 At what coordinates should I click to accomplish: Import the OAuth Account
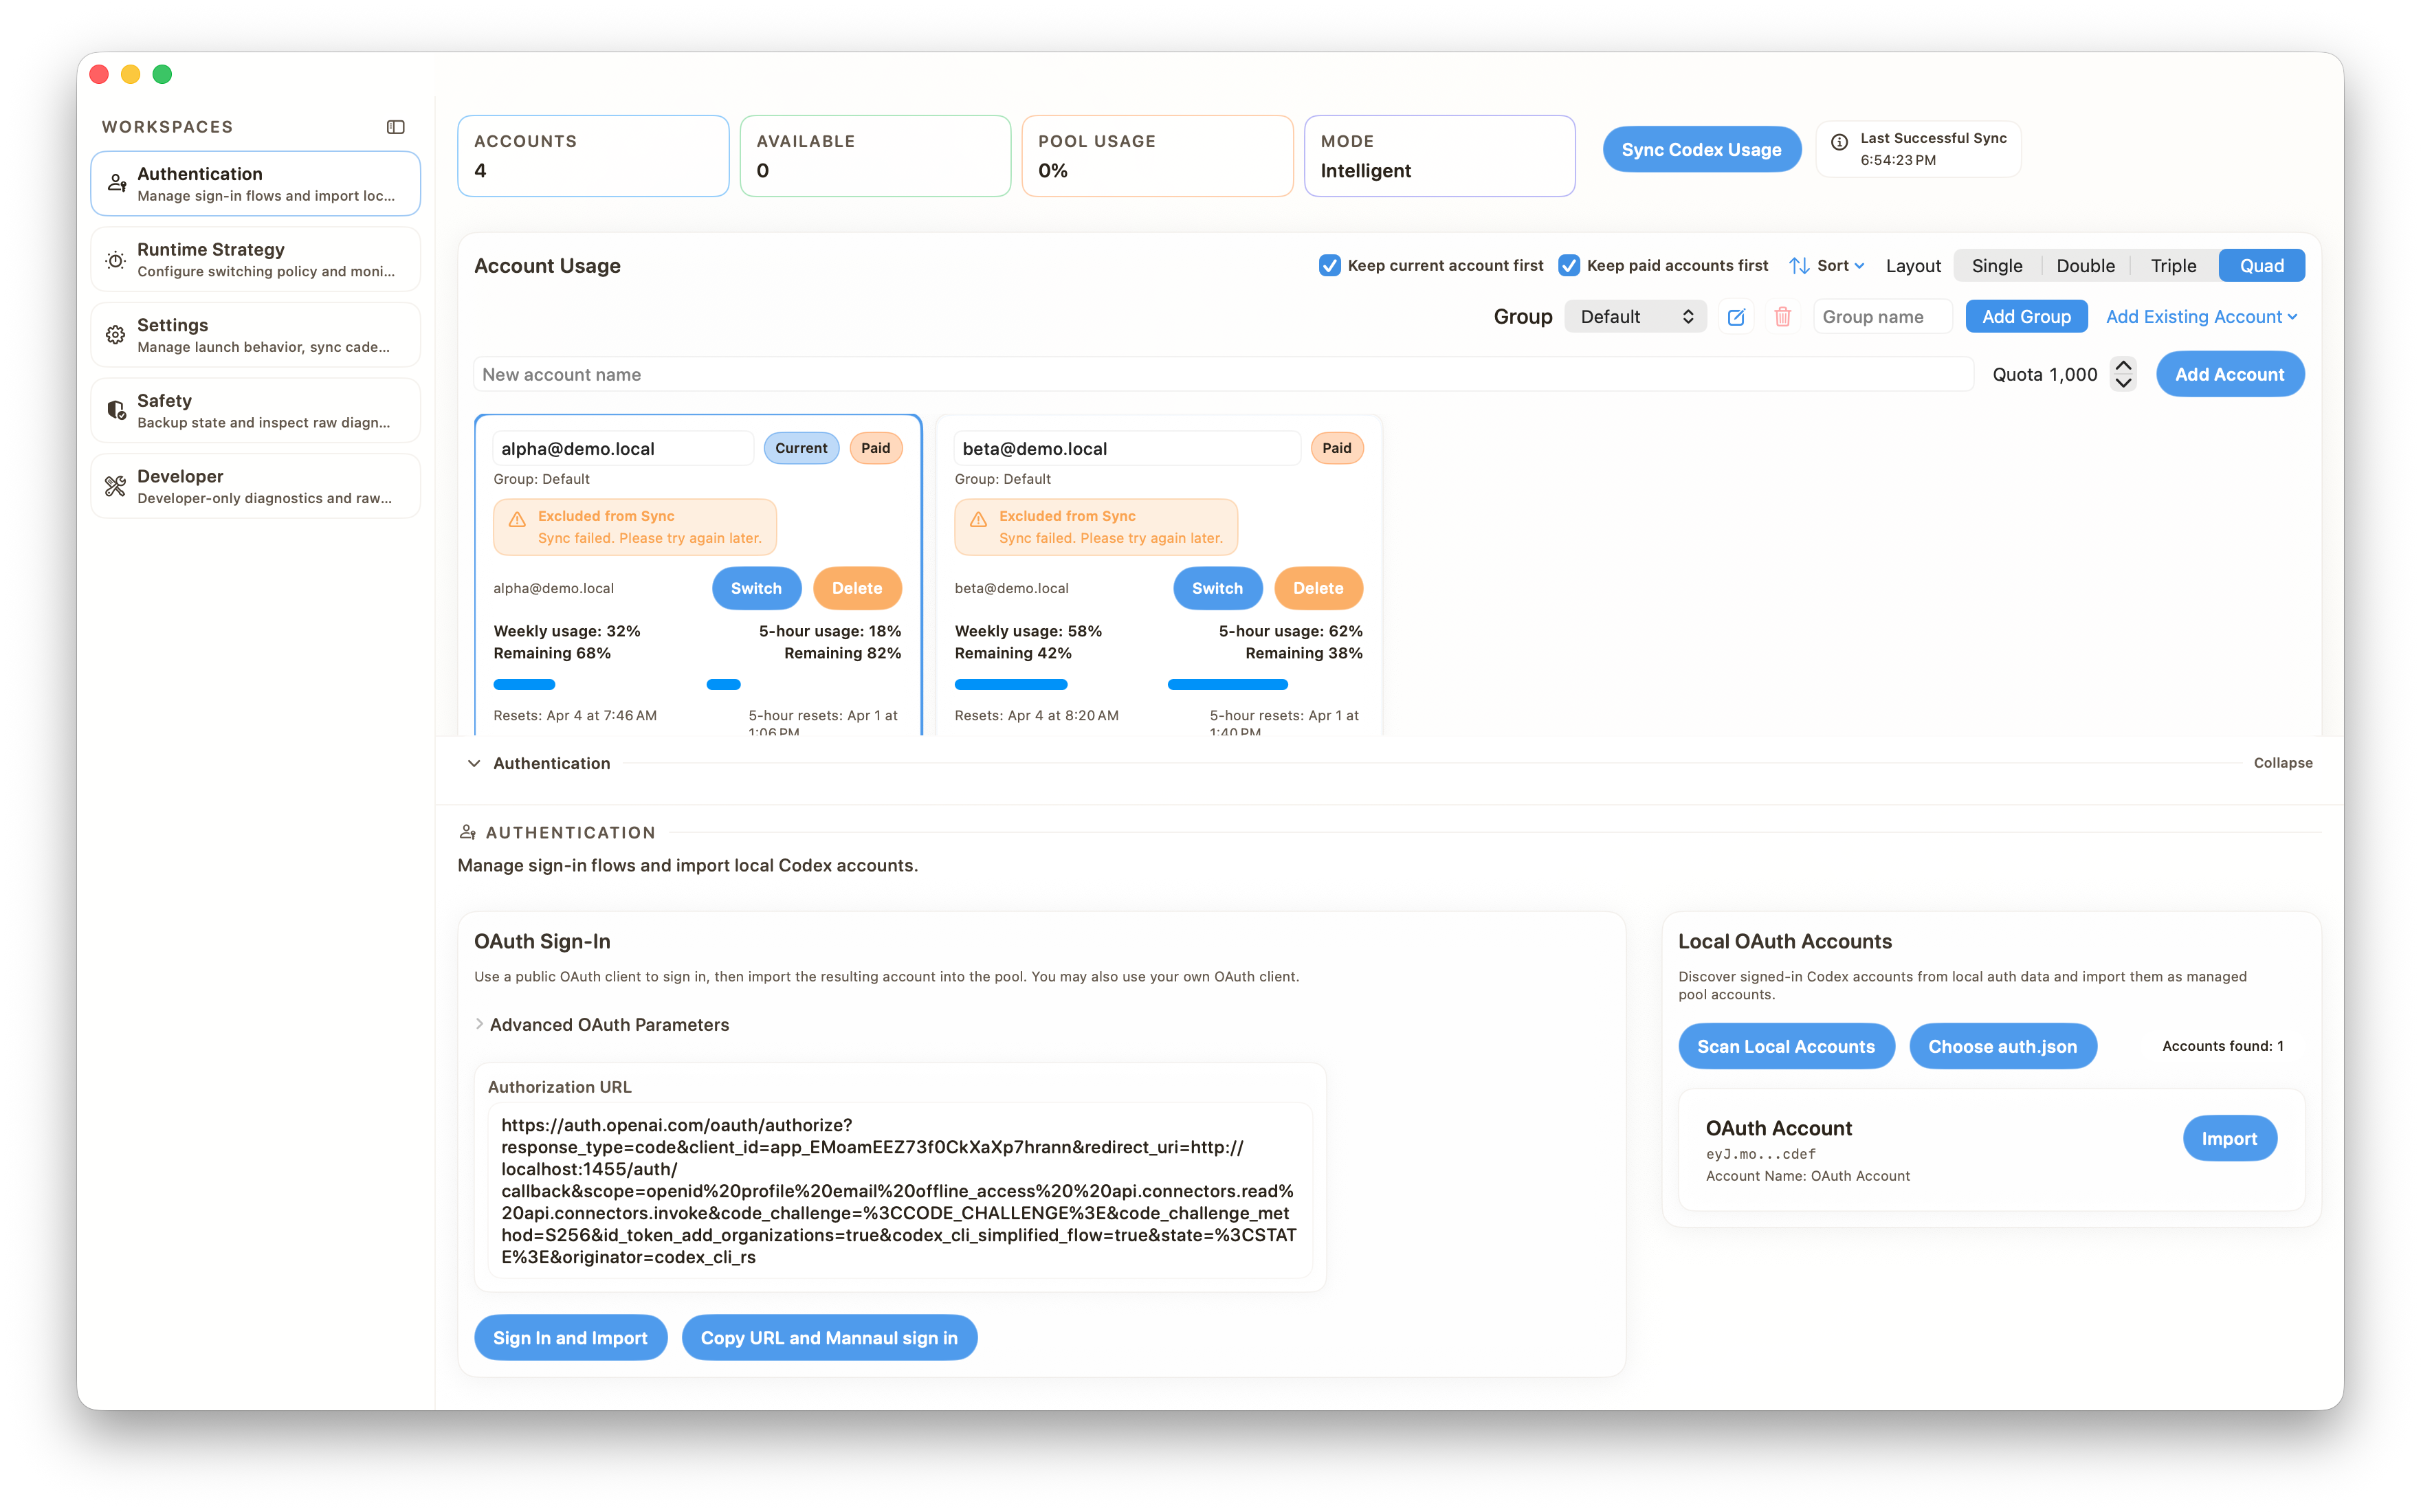(x=2229, y=1138)
